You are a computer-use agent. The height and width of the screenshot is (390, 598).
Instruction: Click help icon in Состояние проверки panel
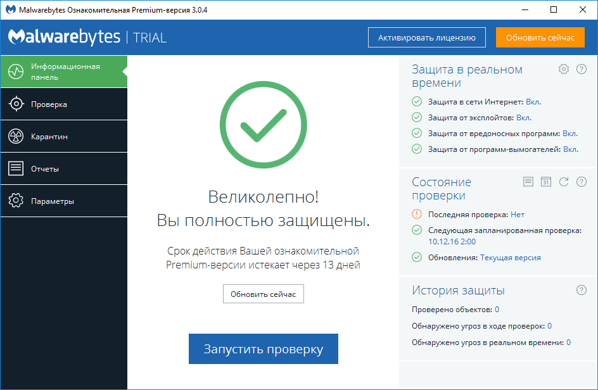point(582,182)
